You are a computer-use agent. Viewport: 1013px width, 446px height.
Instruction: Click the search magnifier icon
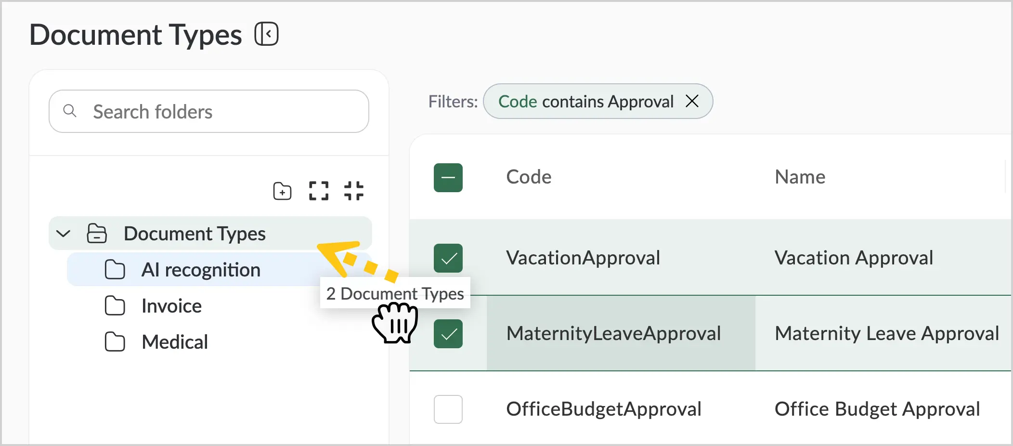70,111
